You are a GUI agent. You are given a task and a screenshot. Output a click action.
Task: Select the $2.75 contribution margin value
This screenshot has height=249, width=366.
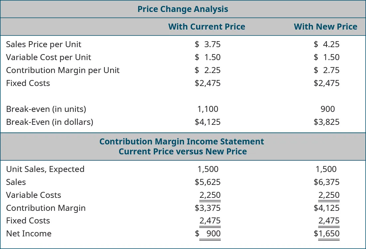[x=326, y=70]
